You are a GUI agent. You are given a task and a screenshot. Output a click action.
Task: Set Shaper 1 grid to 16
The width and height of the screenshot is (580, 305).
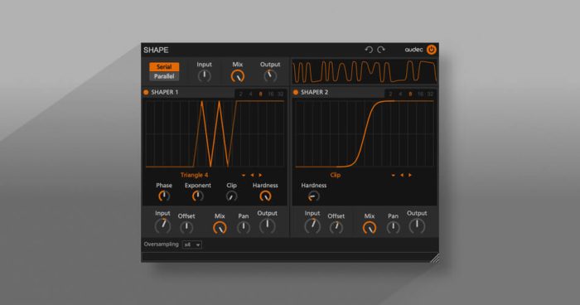271,94
